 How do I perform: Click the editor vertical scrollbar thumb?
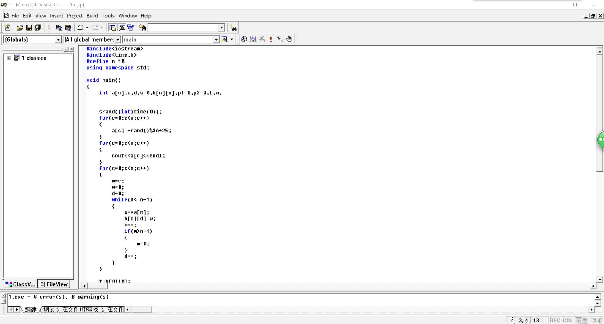pos(600,113)
